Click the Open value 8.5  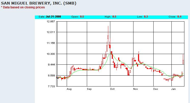[x=82, y=17]
